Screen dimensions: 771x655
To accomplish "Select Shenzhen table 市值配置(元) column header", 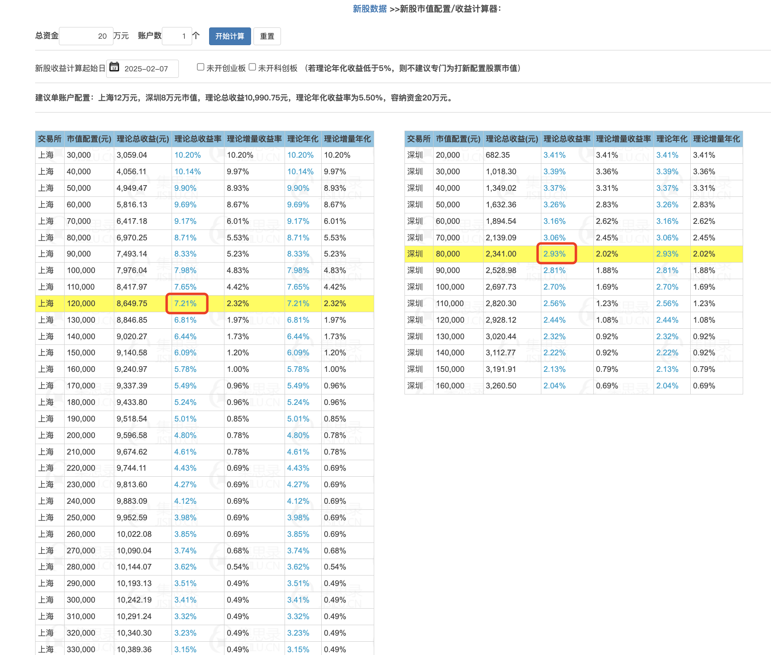I will [458, 139].
